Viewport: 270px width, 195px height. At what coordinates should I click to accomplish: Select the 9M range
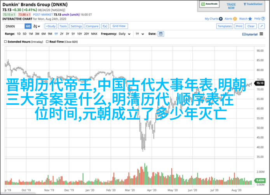click(50, 34)
